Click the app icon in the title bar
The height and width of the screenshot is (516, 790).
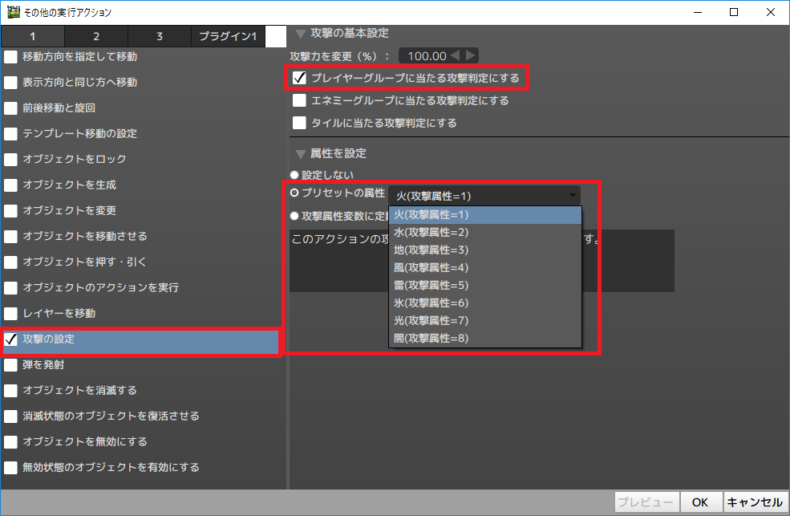point(13,11)
